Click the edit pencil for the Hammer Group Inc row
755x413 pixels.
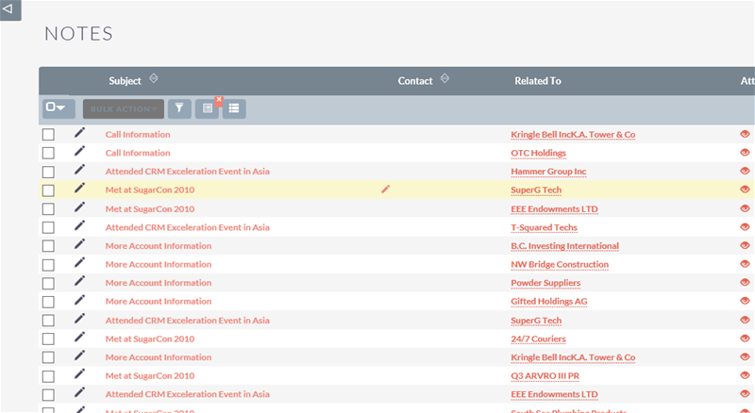pyautogui.click(x=79, y=171)
